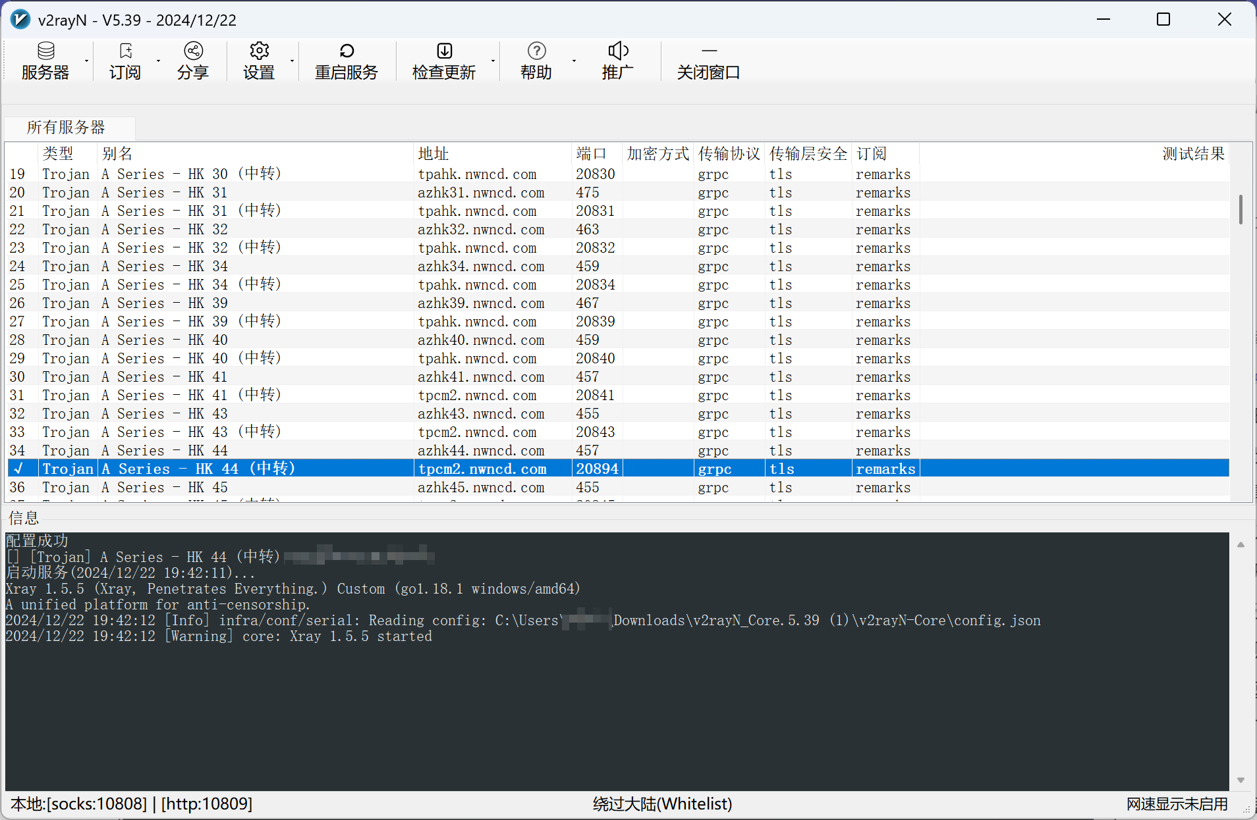Select row 19 A Series - HK 30 (中转)

click(x=617, y=174)
